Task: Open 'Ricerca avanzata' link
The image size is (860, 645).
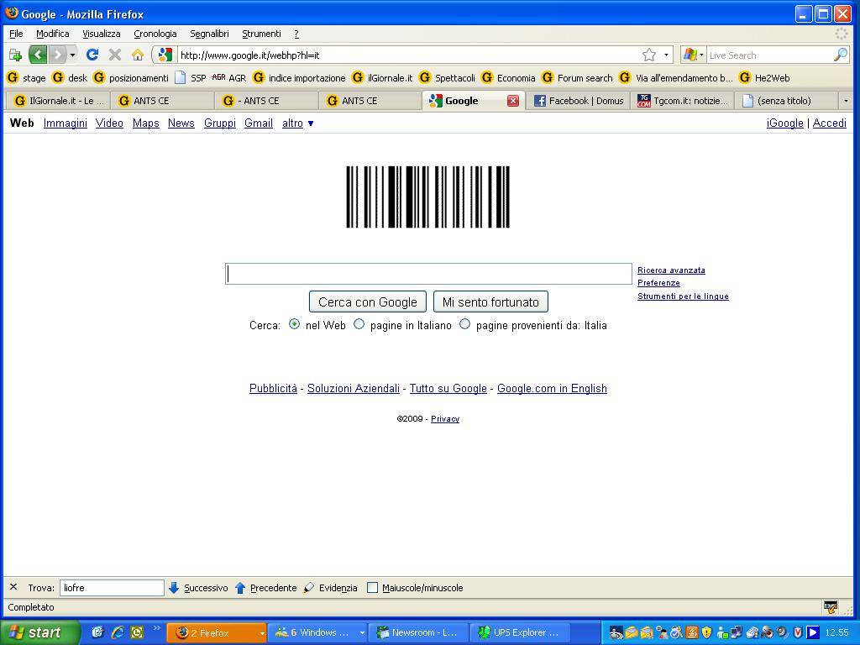Action: [671, 270]
